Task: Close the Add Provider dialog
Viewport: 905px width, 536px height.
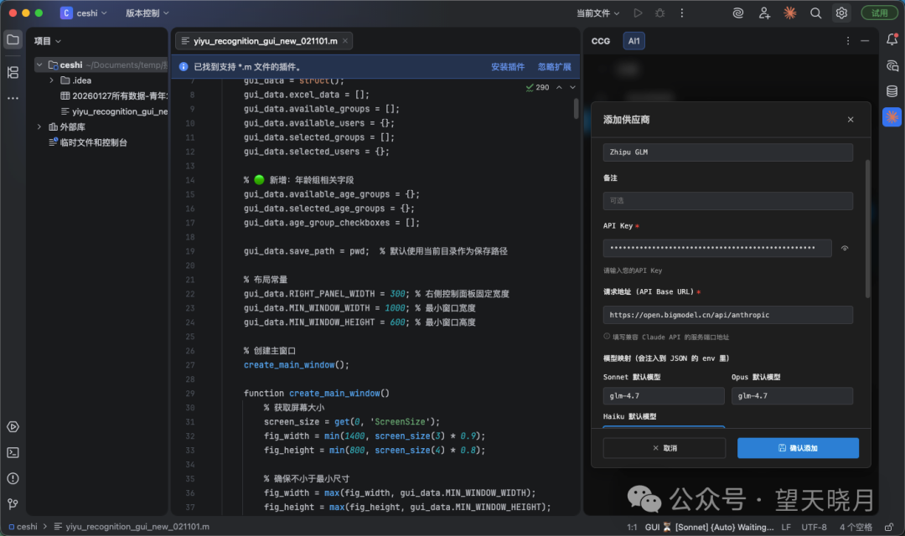Action: coord(851,120)
